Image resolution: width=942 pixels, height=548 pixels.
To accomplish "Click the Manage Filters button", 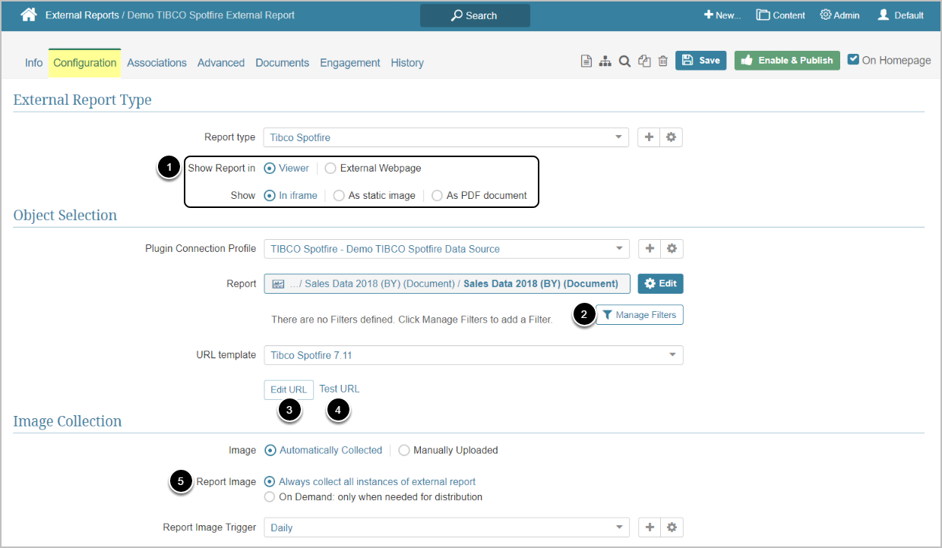I will point(639,315).
